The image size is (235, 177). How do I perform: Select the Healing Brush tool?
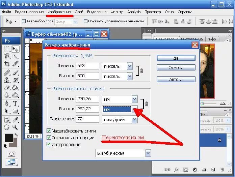pyautogui.click(x=6, y=72)
